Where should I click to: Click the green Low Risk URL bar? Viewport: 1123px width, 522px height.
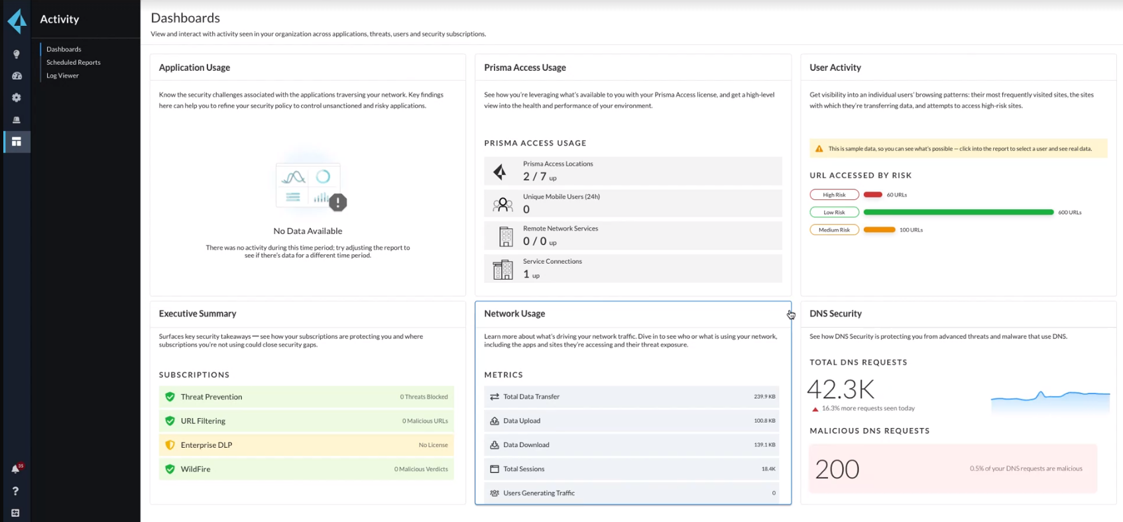958,213
